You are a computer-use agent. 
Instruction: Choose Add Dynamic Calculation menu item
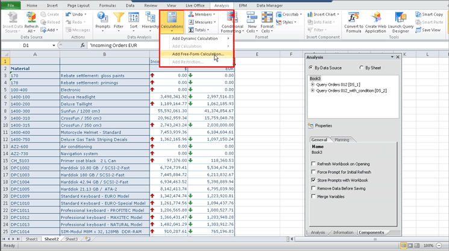[x=196, y=39]
